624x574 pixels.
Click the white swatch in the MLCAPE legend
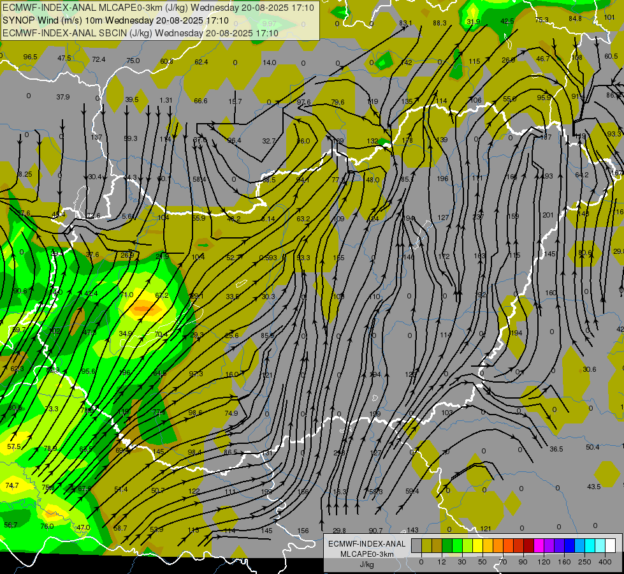610,545
